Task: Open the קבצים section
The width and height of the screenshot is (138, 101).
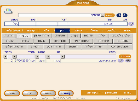Action: coord(9,41)
